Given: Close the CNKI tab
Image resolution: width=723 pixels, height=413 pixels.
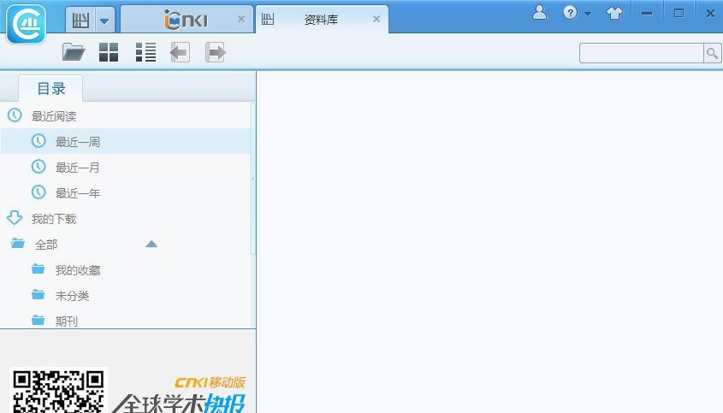Looking at the screenshot, I should pyautogui.click(x=241, y=19).
